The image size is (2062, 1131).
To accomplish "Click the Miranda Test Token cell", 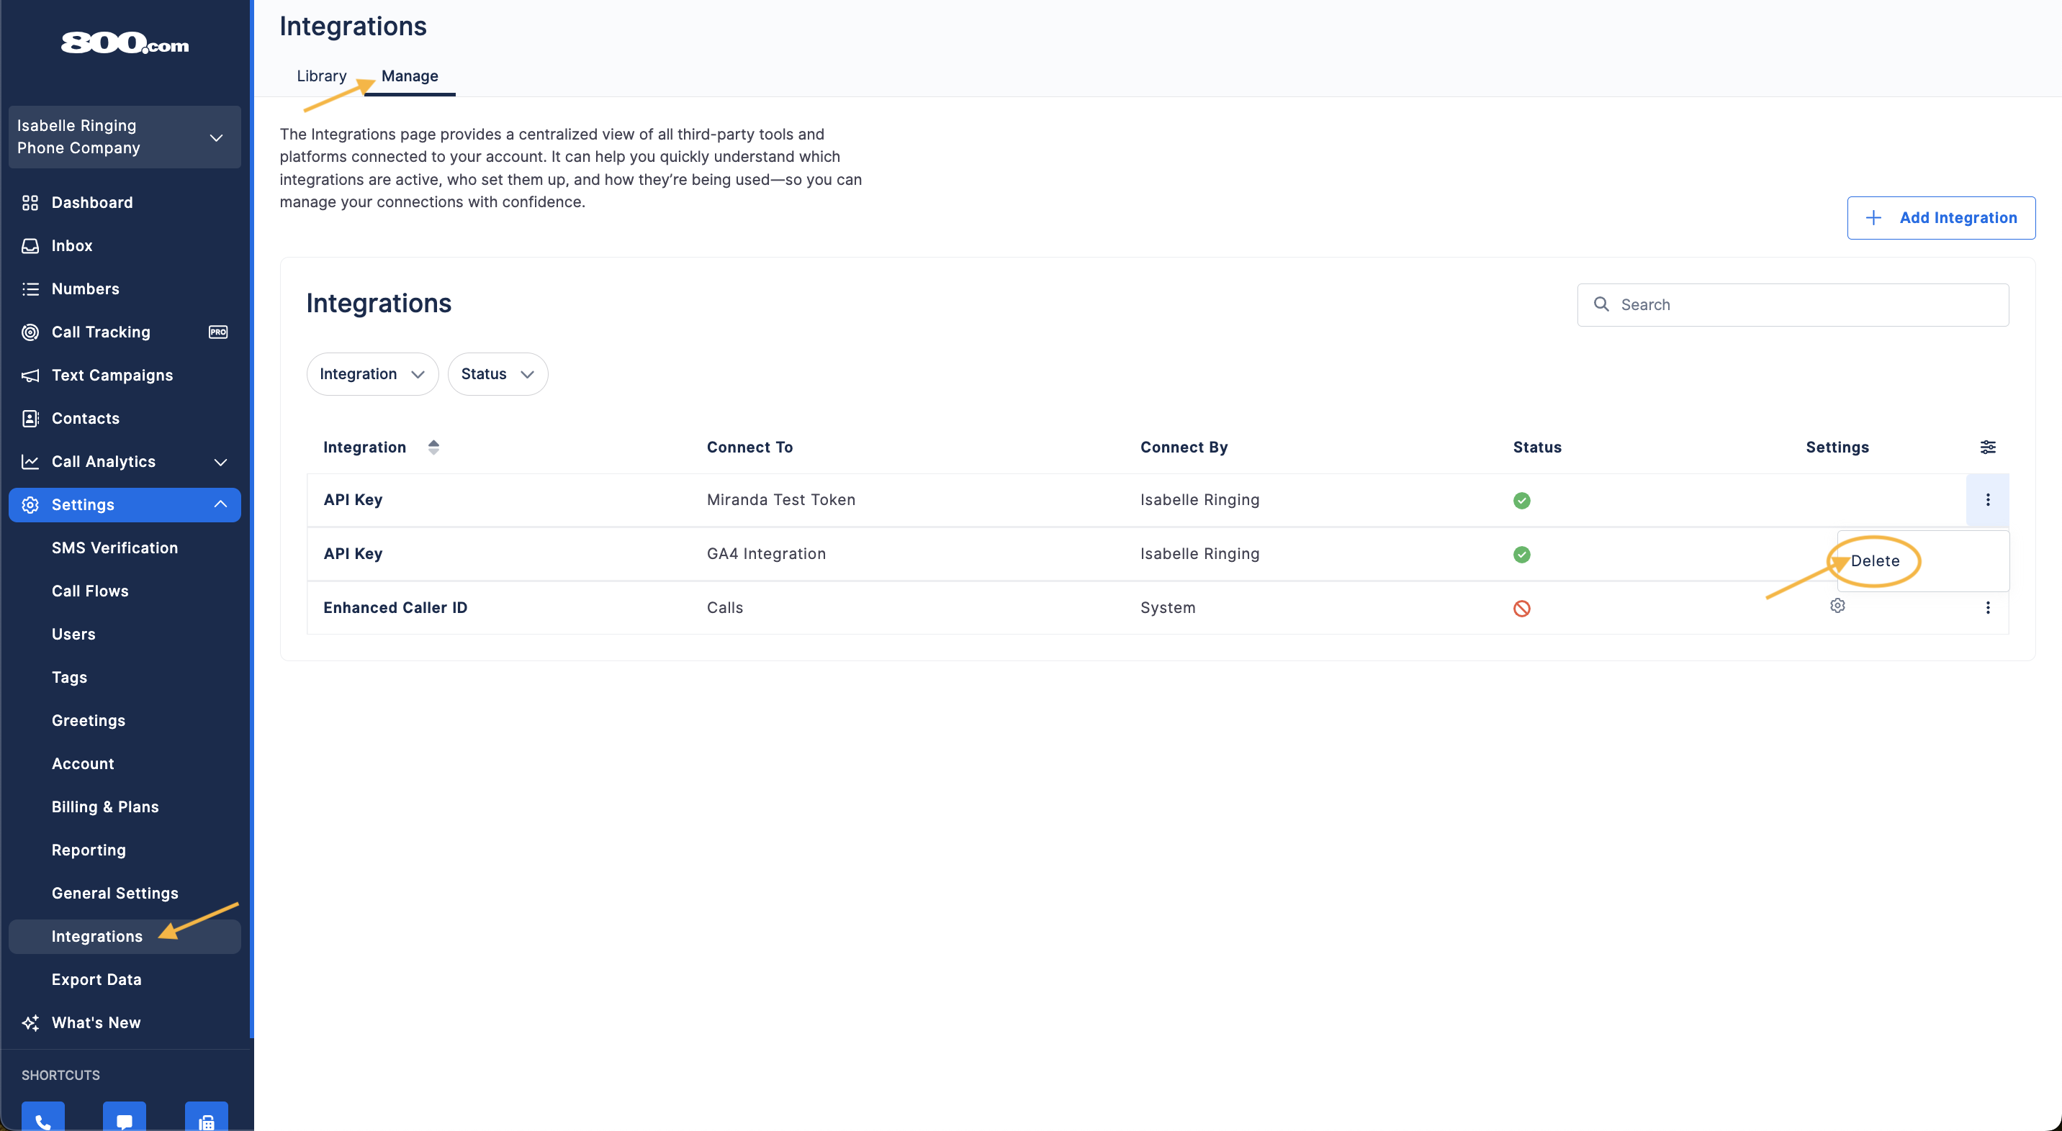I will pos(780,500).
